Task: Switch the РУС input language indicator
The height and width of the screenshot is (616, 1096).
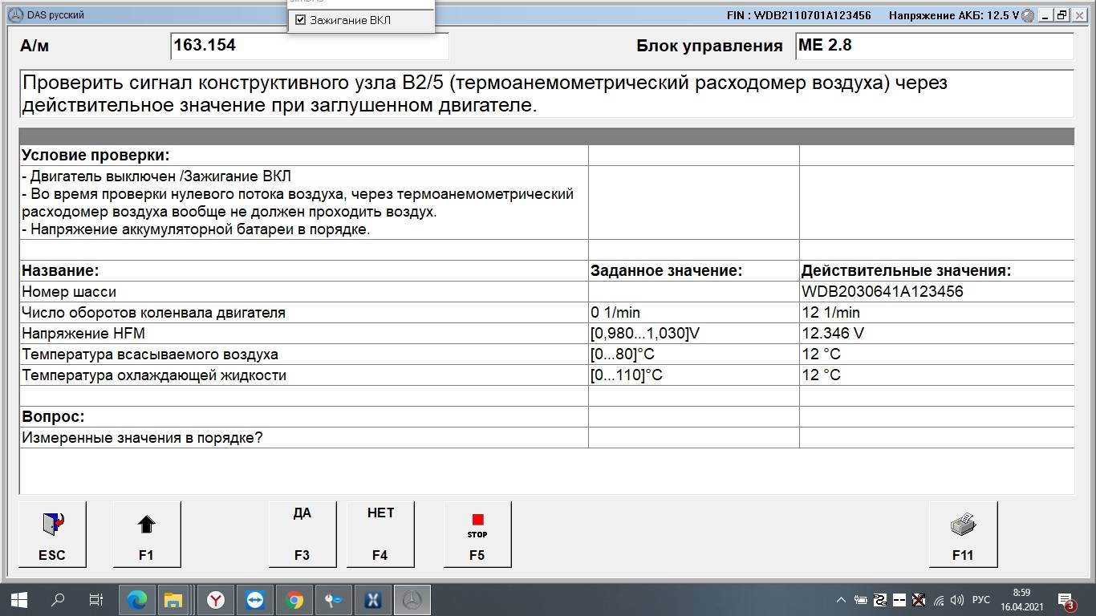Action: point(980,599)
